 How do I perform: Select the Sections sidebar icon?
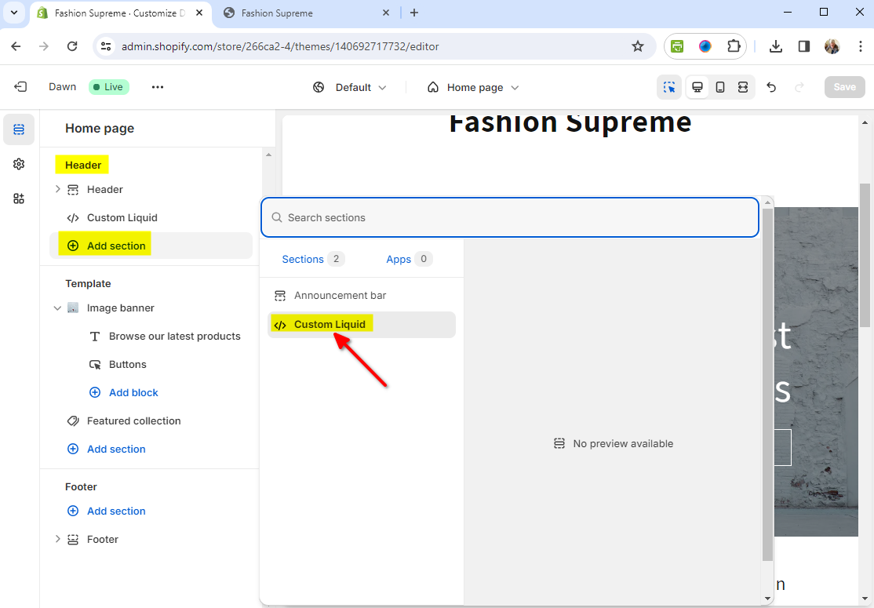coord(19,129)
